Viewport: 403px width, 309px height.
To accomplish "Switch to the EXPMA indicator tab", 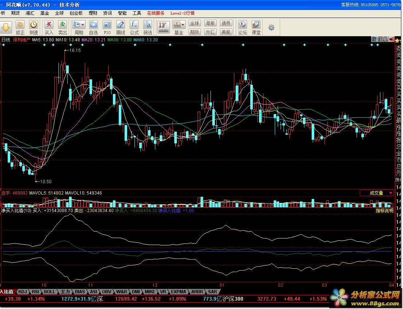I will pyautogui.click(x=178, y=292).
